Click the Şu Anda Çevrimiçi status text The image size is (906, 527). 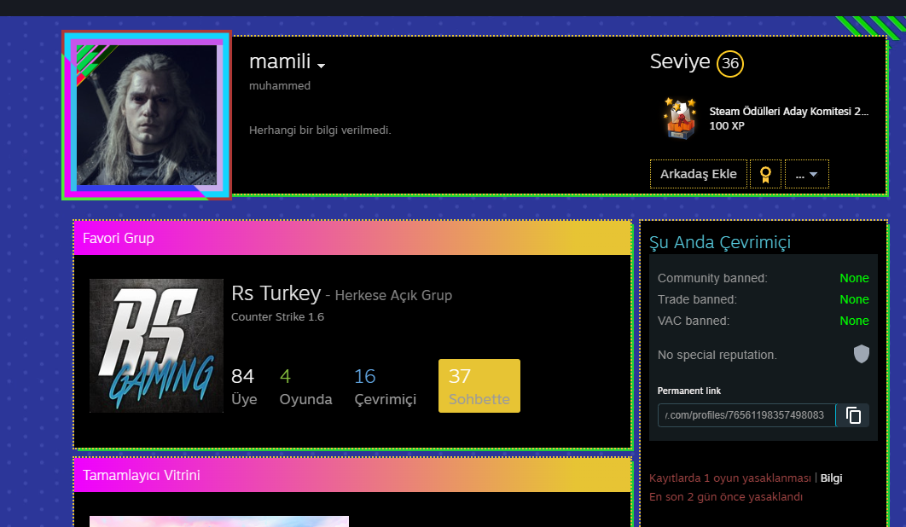(720, 242)
